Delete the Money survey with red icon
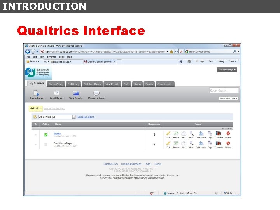The width and height of the screenshot is (280, 210). tap(228, 133)
